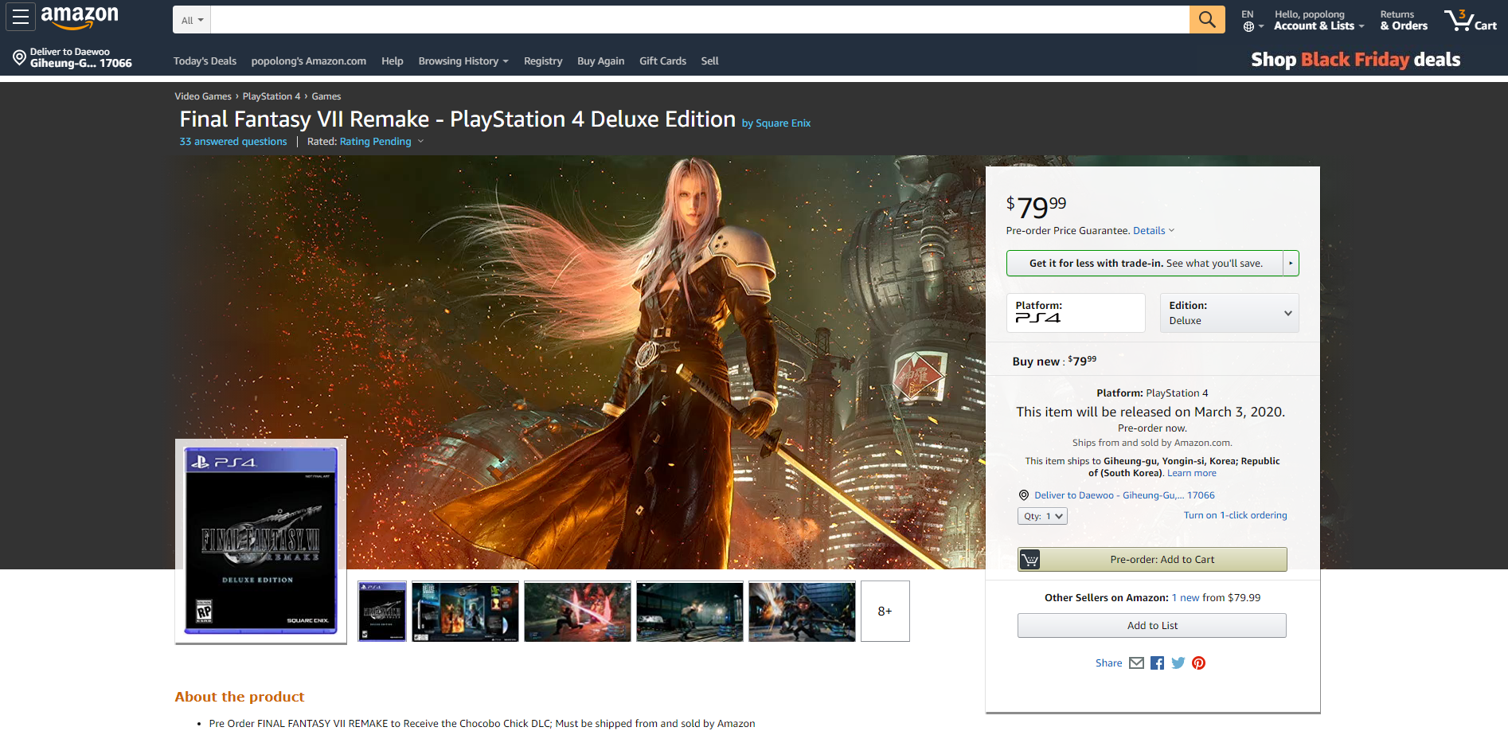Select the PS4 Platform option
Screen dimensions: 1508x731
click(1076, 313)
